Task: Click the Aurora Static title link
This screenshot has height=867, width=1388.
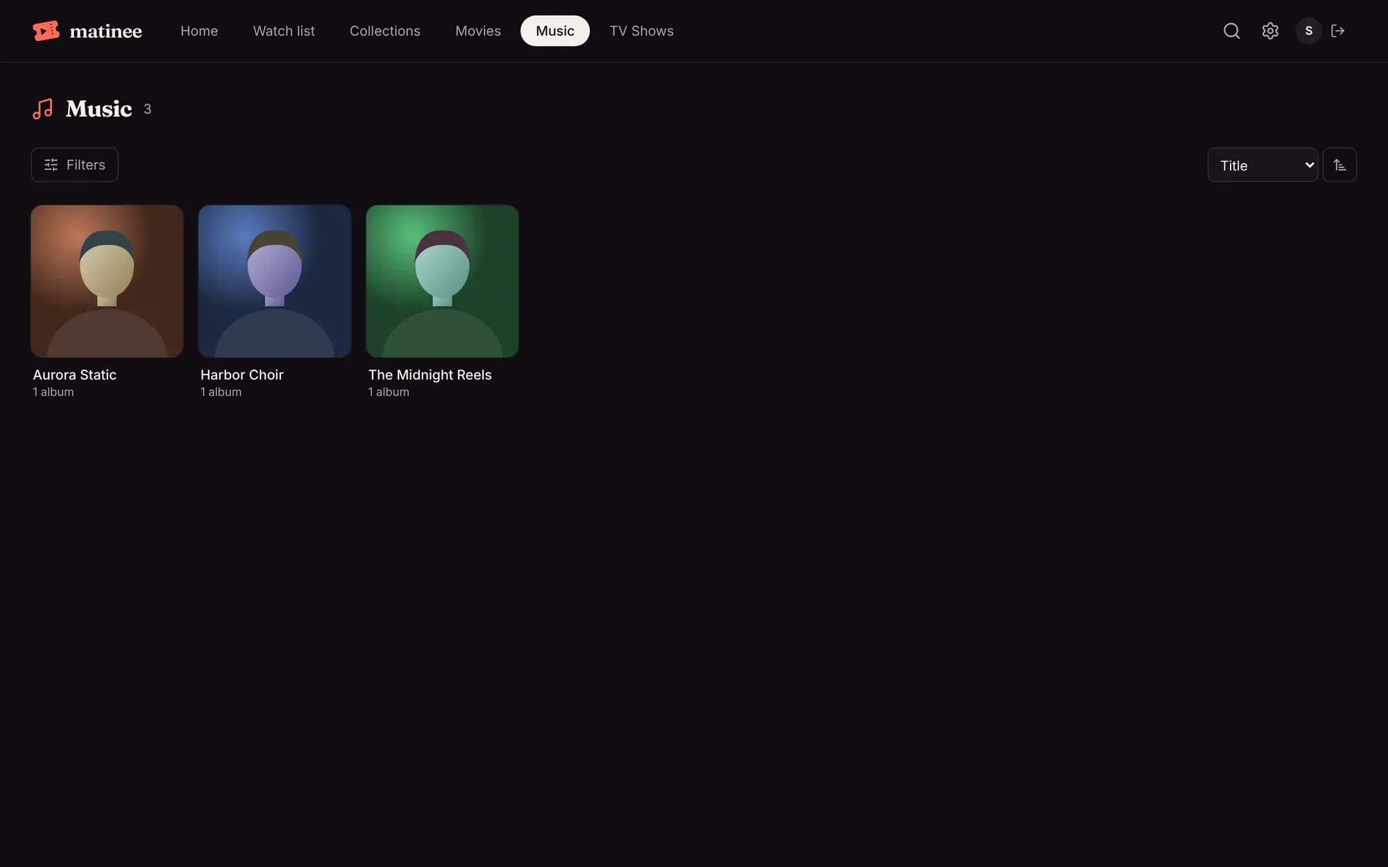Action: (x=75, y=375)
